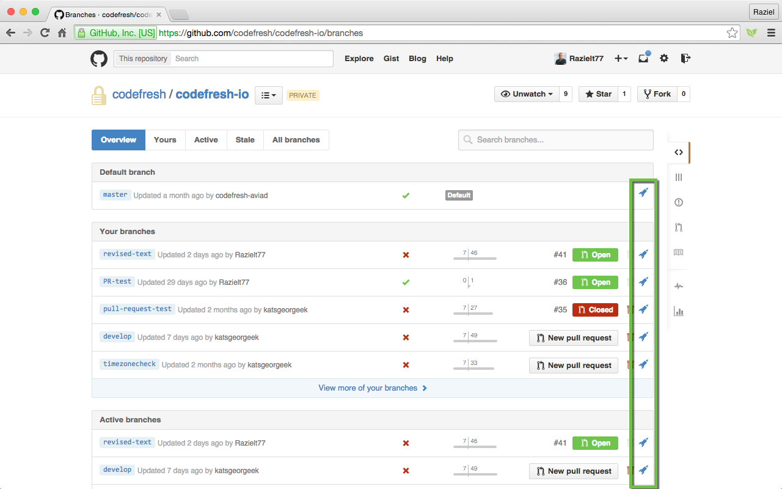Click the #41 label in Your branches
The image size is (782, 489).
coord(560,255)
